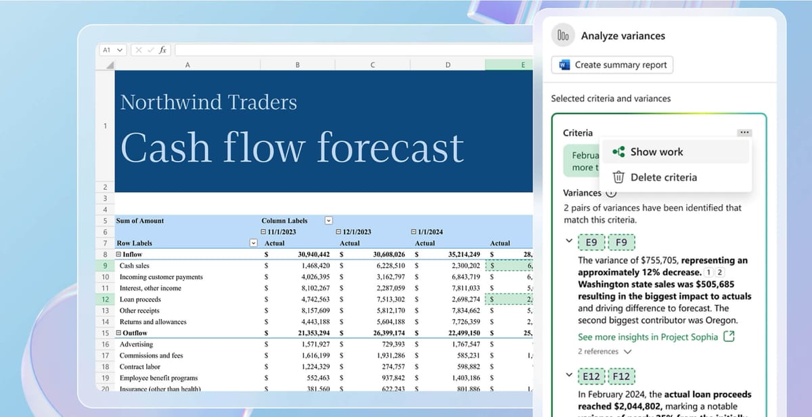This screenshot has height=417, width=812.
Task: Click the Commissions and fees label
Action: pos(152,355)
